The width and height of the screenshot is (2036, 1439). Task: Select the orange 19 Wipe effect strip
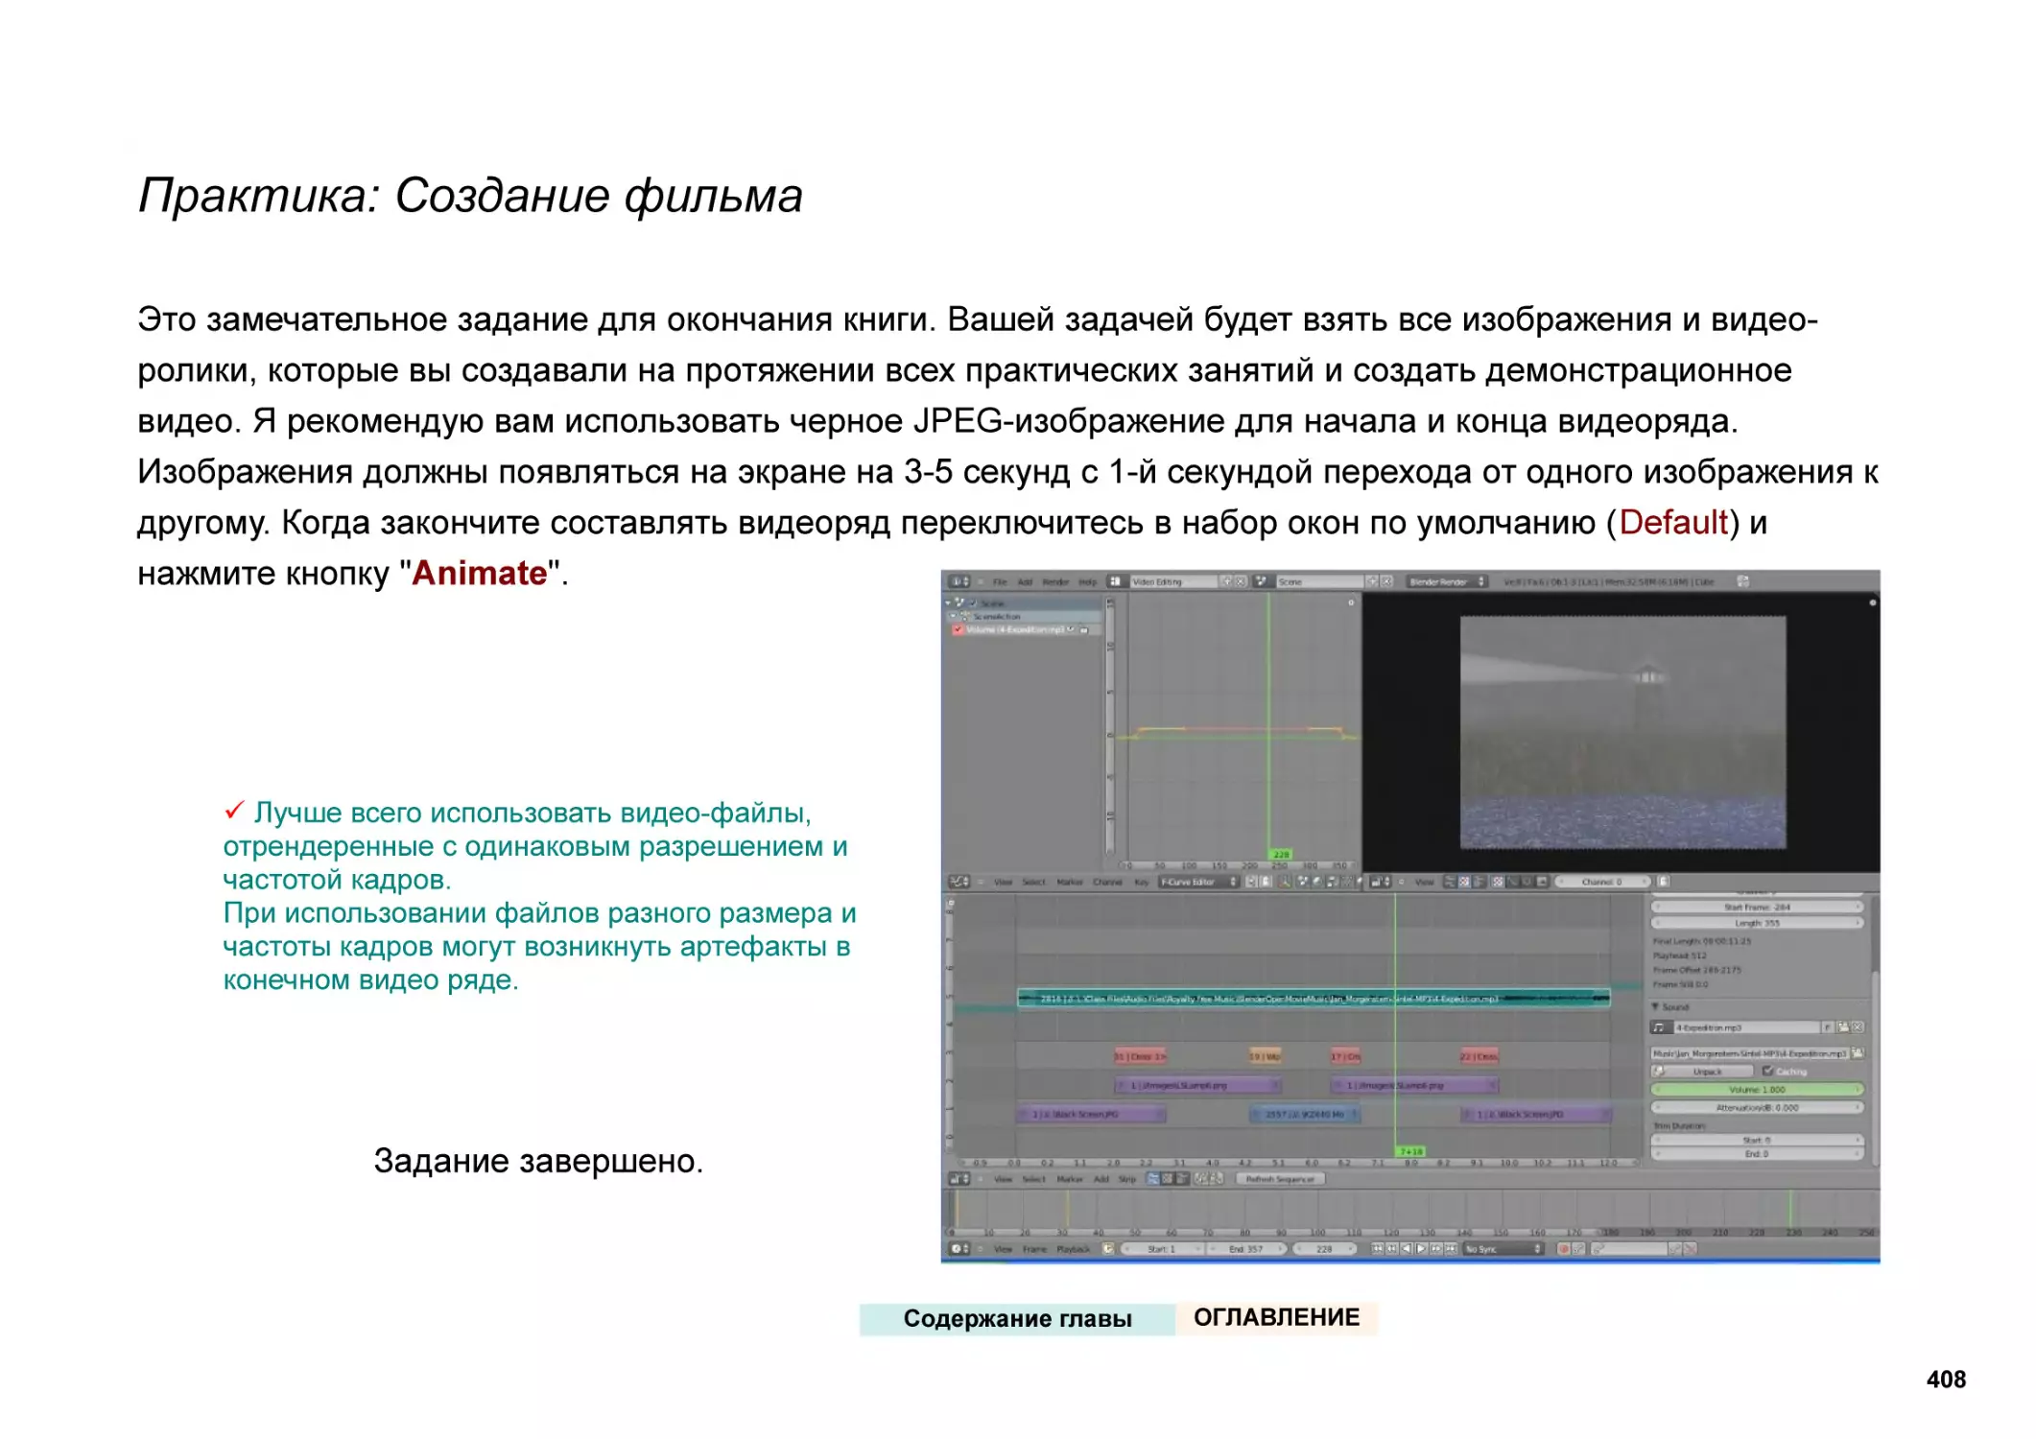1265,1056
